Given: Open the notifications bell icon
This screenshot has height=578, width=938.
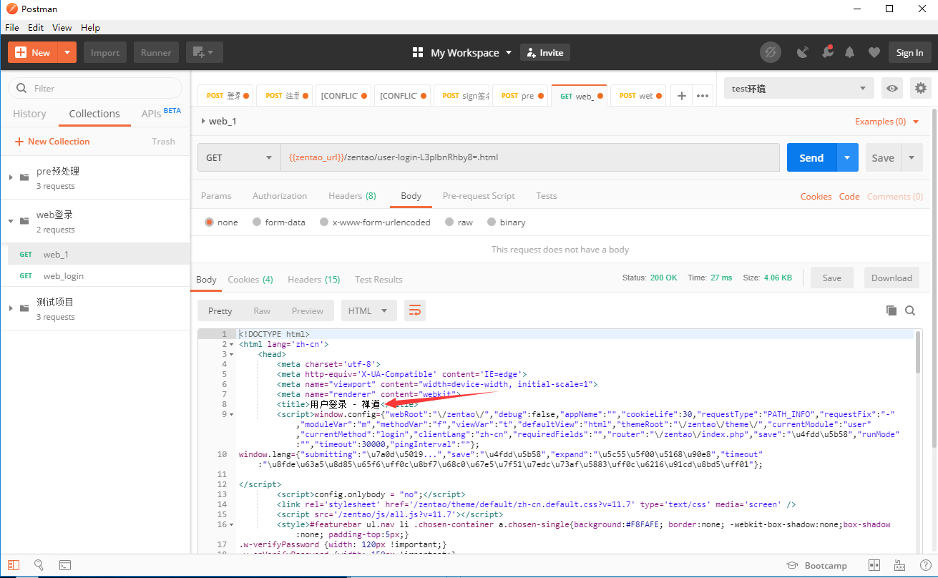Looking at the screenshot, I should pos(849,52).
